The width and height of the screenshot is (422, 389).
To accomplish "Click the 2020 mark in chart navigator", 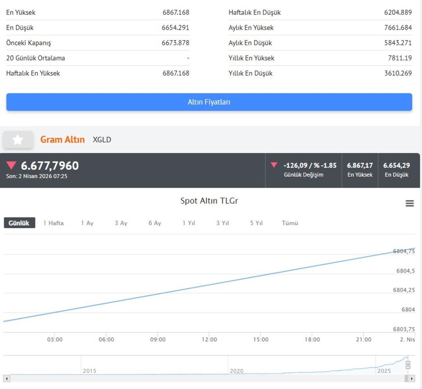I will (236, 371).
